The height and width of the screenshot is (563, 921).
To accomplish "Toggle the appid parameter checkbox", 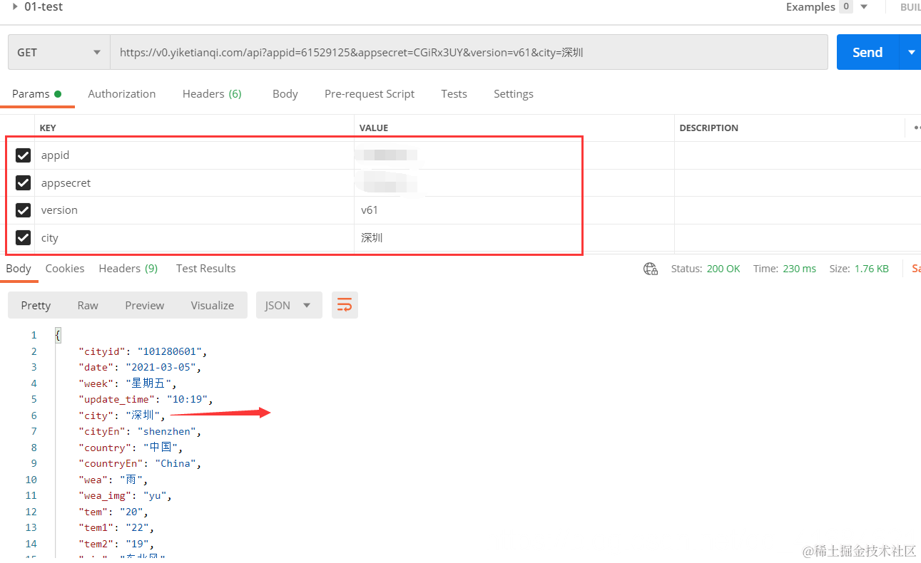I will click(23, 155).
